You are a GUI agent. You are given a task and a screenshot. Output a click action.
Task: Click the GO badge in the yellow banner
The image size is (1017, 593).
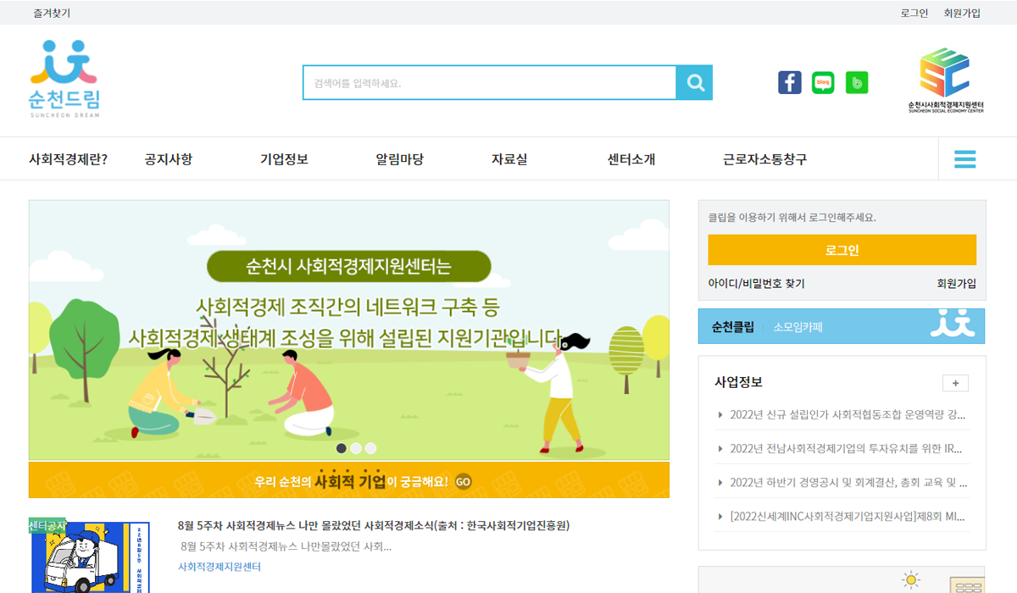(x=463, y=480)
